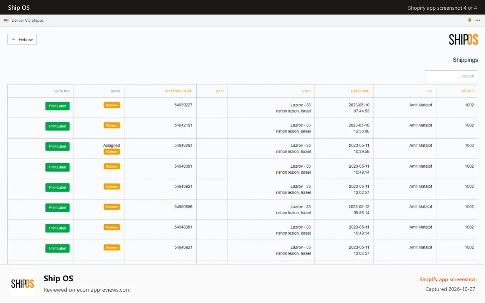Select shipping code 54939227 cell
Screen dimensions: 485x303
pos(183,105)
